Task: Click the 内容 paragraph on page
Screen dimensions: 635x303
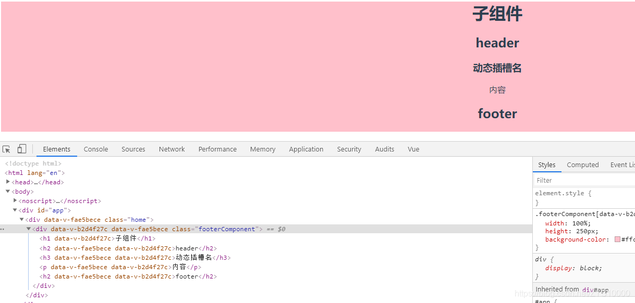Action: pos(497,90)
